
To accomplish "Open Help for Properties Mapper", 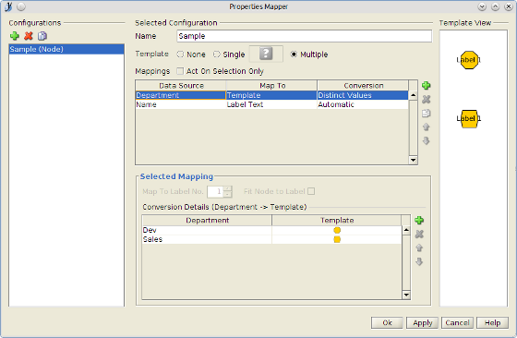I will 492,323.
